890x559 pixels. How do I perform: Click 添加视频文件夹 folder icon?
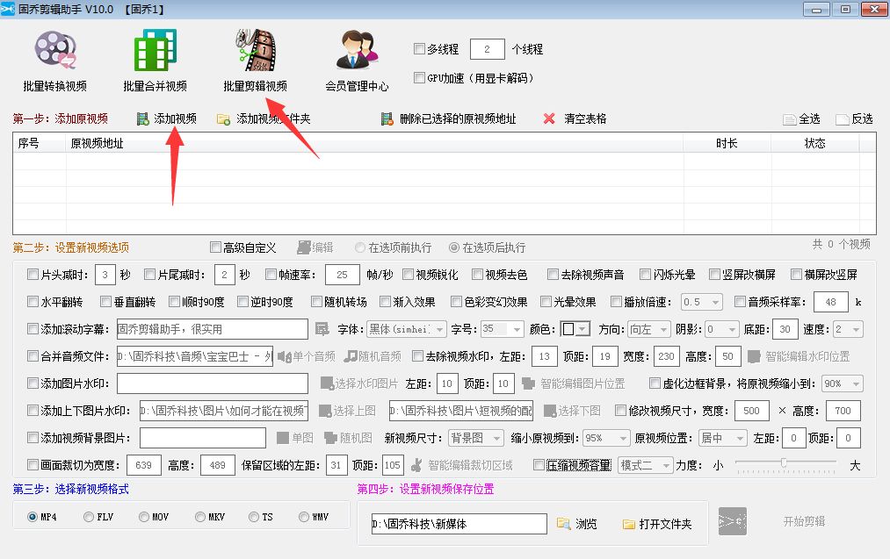coord(224,119)
